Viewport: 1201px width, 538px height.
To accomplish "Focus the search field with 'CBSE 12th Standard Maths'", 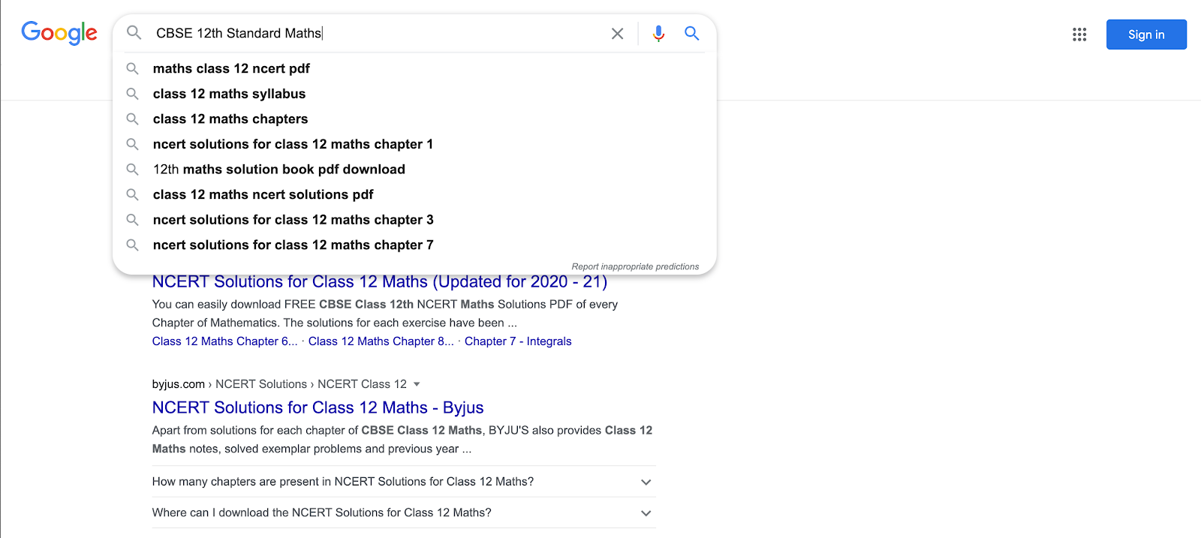I will coord(379,33).
